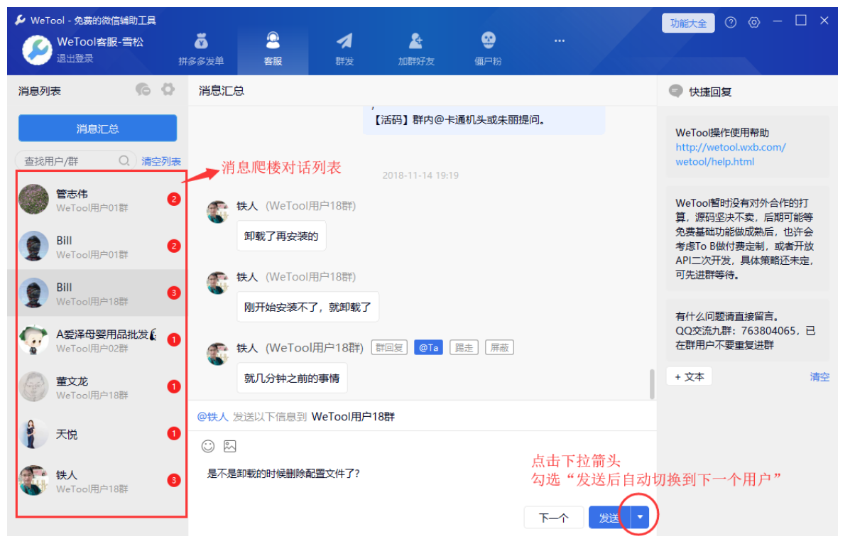Click 天悦's avatar thumbnail
855x539 pixels.
tap(33, 434)
